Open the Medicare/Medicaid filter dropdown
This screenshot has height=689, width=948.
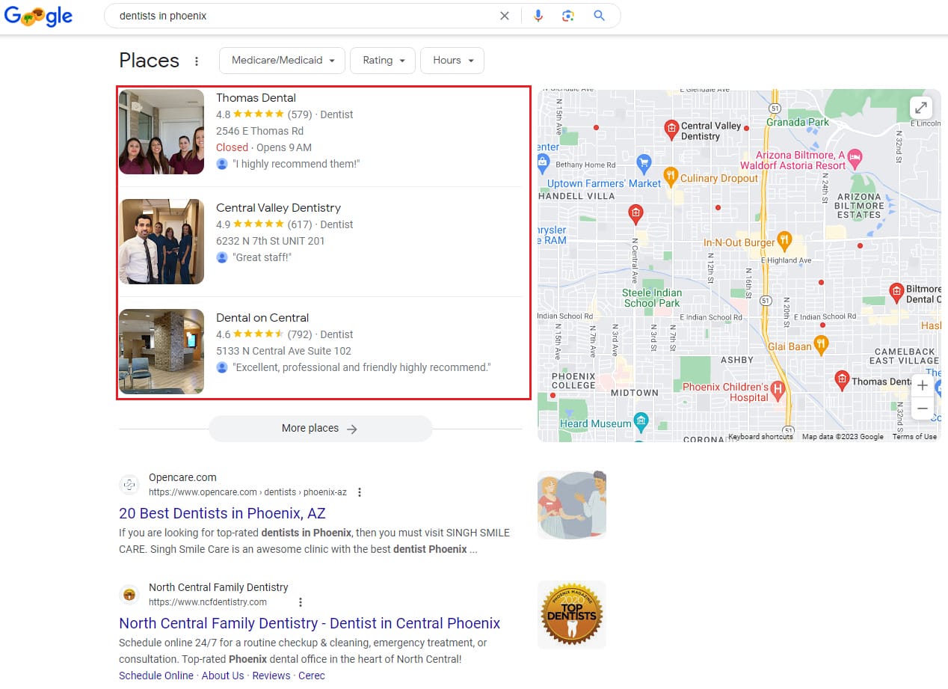coord(282,61)
